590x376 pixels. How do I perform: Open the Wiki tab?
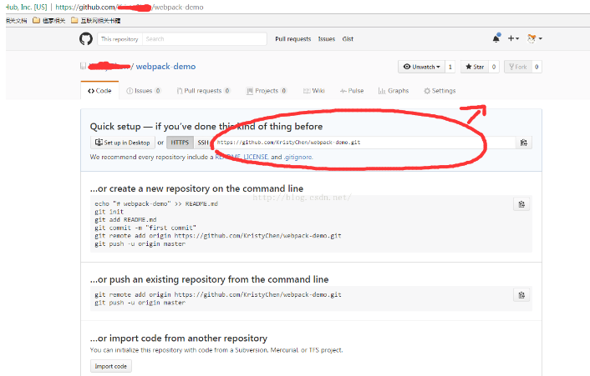point(314,91)
